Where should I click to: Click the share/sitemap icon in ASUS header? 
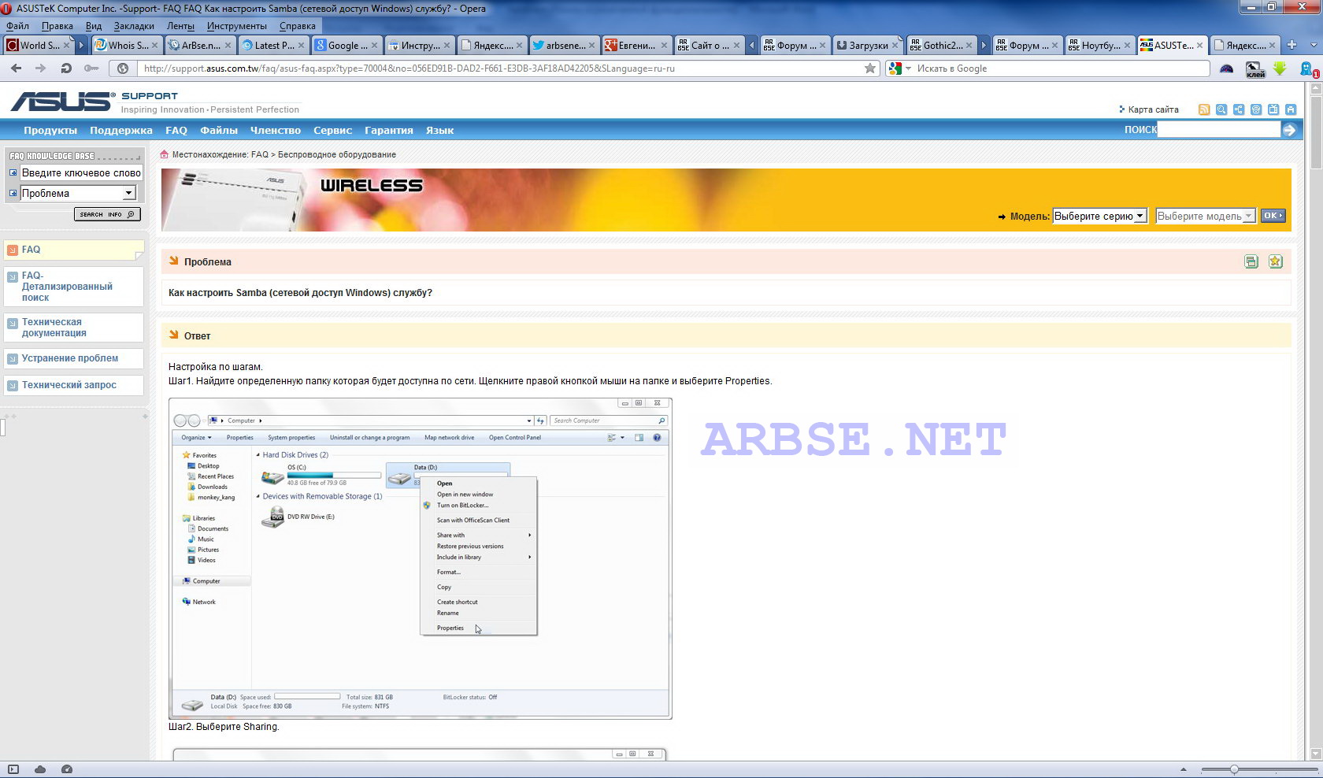[1239, 109]
